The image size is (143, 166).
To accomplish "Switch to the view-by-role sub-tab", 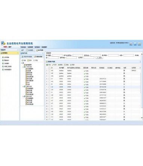I will point(38,57).
